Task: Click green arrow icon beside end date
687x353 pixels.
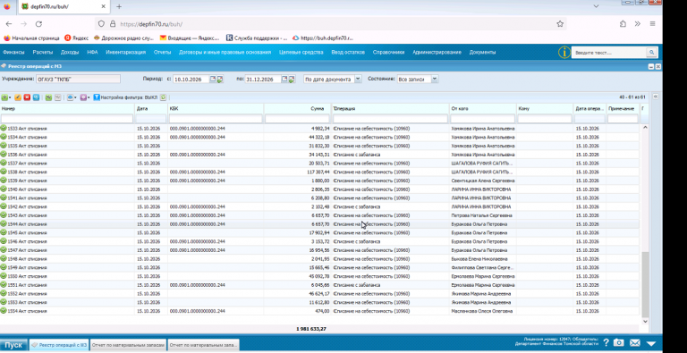Action: 292,80
